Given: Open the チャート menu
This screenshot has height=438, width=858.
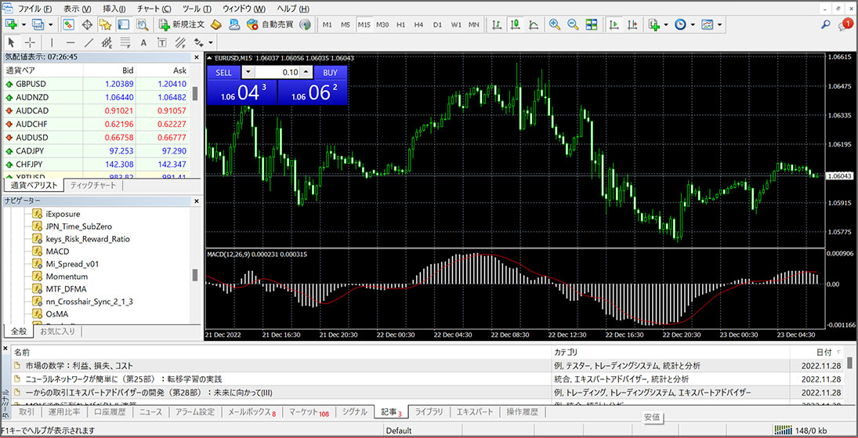Looking at the screenshot, I should click(154, 9).
